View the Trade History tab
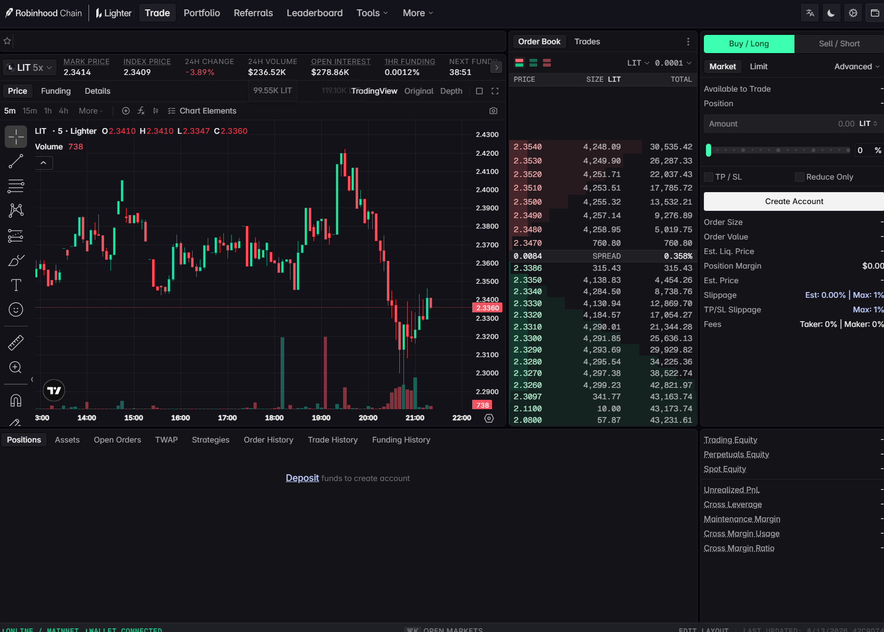 click(x=333, y=440)
